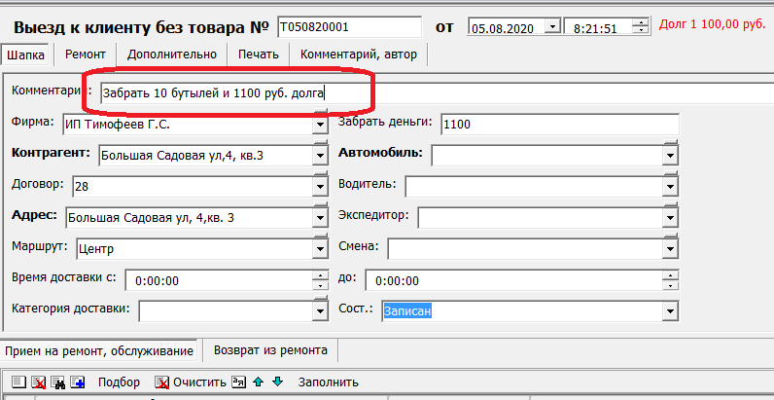Click the sort icon before the arrows

click(x=239, y=382)
